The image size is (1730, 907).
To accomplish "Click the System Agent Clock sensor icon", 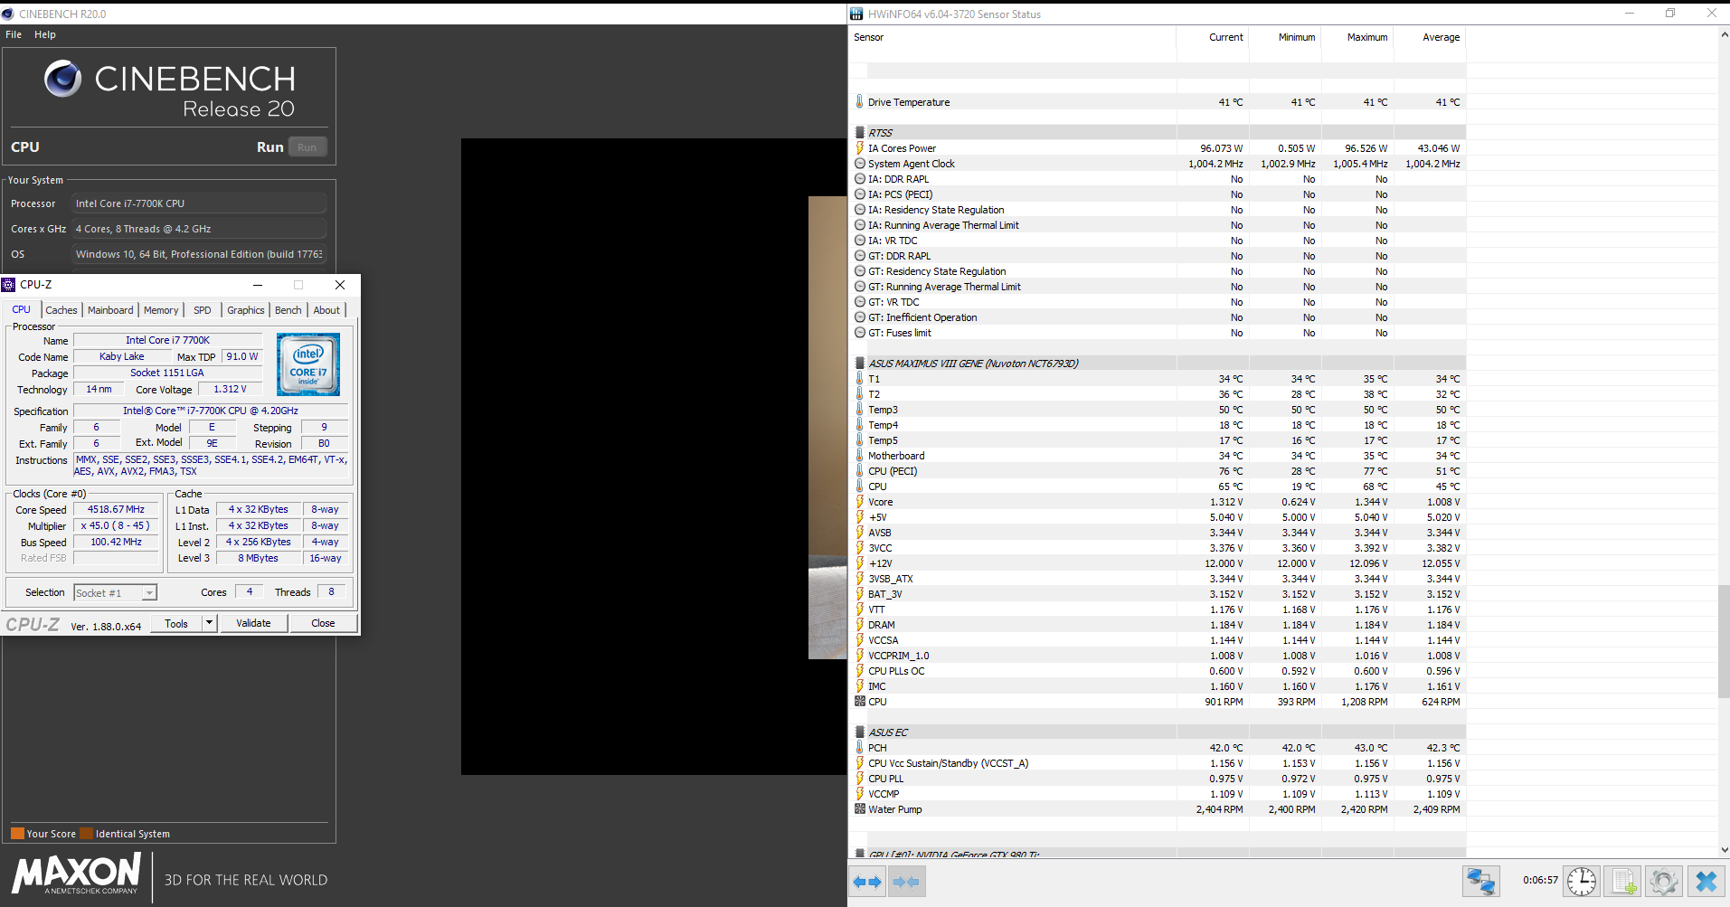I will [x=860, y=164].
